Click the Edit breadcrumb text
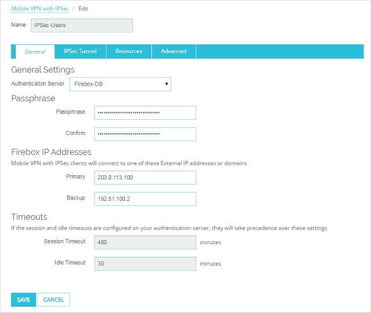The height and width of the screenshot is (313, 371). click(x=82, y=9)
